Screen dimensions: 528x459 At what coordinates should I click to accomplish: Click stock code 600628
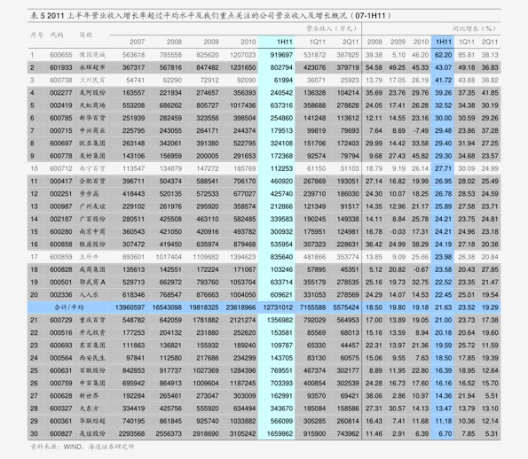pyautogui.click(x=61, y=396)
